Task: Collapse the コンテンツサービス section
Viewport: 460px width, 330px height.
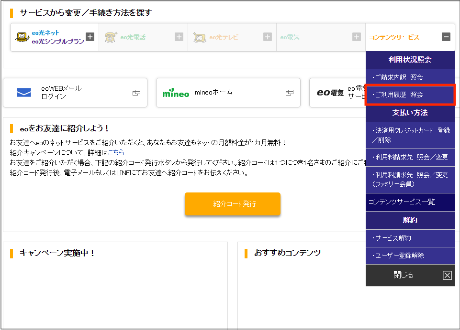Action: [x=445, y=36]
